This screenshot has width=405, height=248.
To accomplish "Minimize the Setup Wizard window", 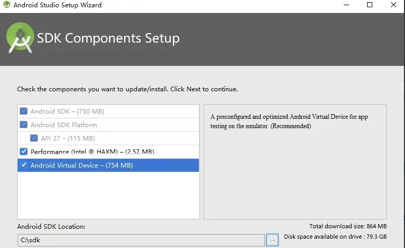I will coord(346,5).
